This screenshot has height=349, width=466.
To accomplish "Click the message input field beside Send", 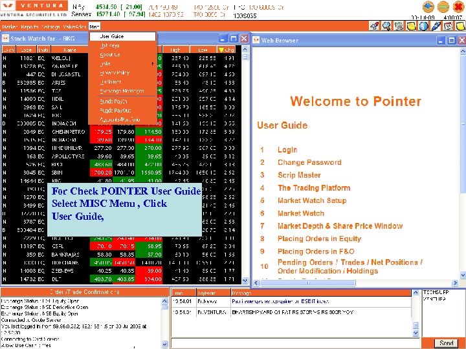I will click(296, 343).
